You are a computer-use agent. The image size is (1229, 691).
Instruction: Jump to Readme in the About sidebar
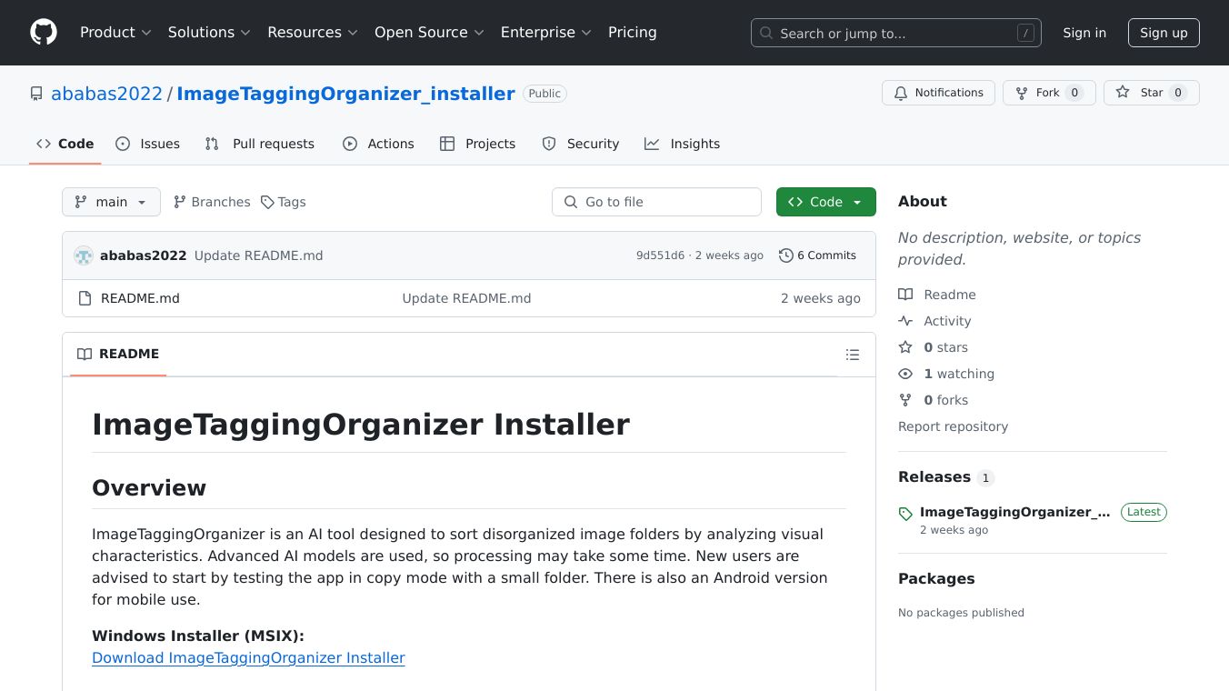[937, 295]
